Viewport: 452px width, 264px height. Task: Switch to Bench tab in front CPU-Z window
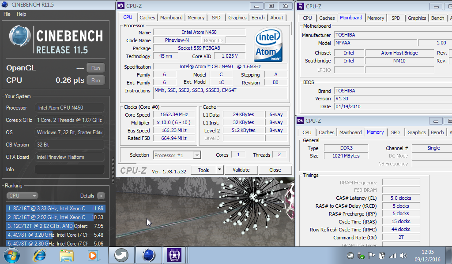[x=258, y=18]
